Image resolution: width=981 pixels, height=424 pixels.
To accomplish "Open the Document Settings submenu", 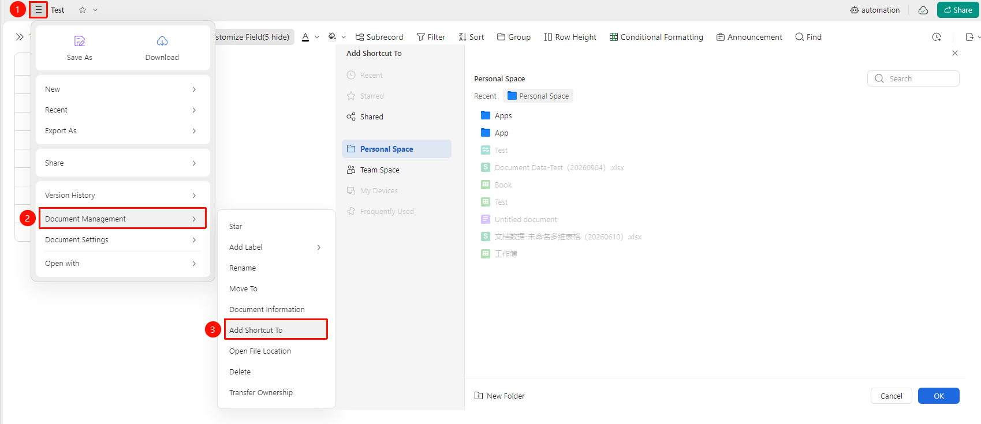I will coord(122,240).
